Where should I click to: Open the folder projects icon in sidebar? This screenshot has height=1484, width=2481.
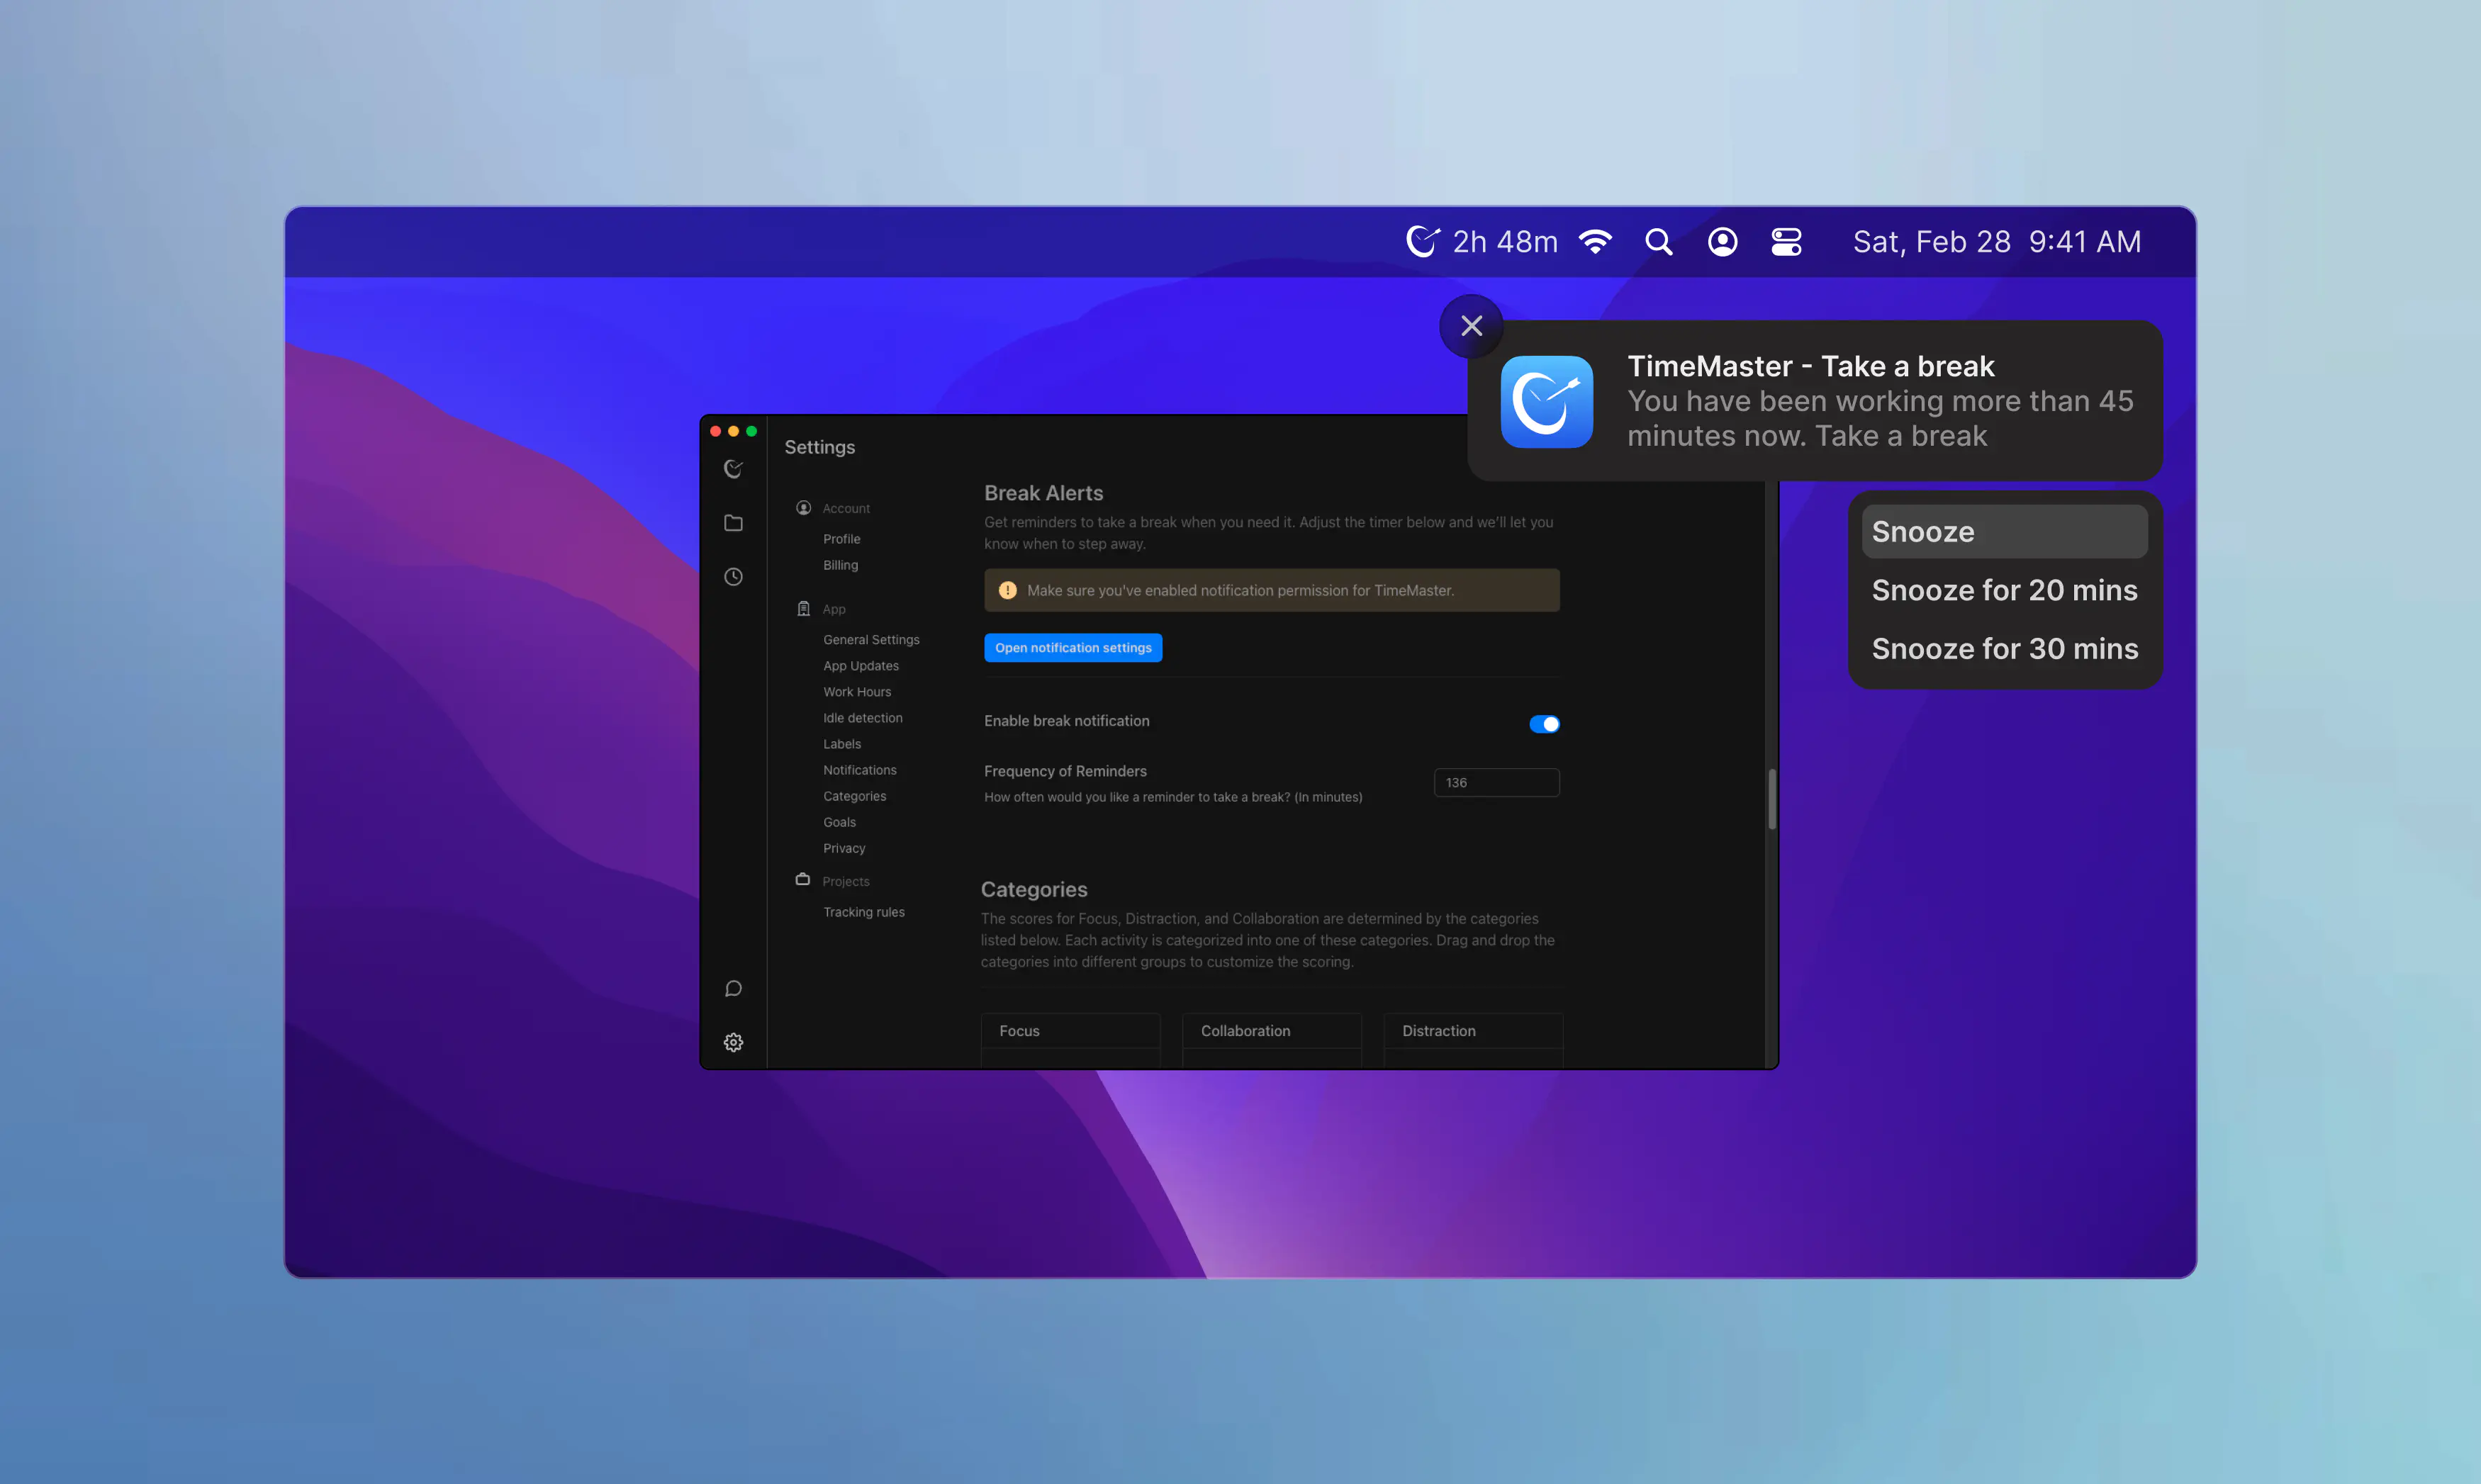733,523
